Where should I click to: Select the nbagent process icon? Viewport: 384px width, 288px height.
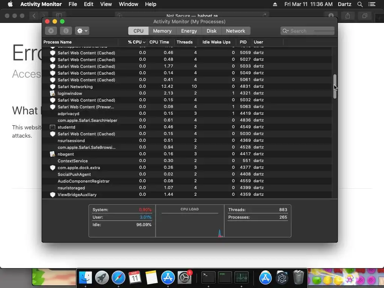52,154
